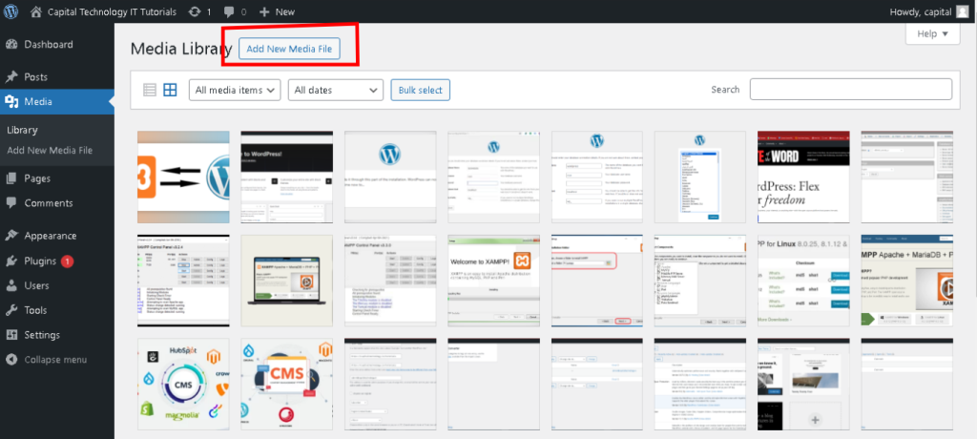The width and height of the screenshot is (977, 439).
Task: Open the All dates filter dropdown
Action: pyautogui.click(x=335, y=90)
